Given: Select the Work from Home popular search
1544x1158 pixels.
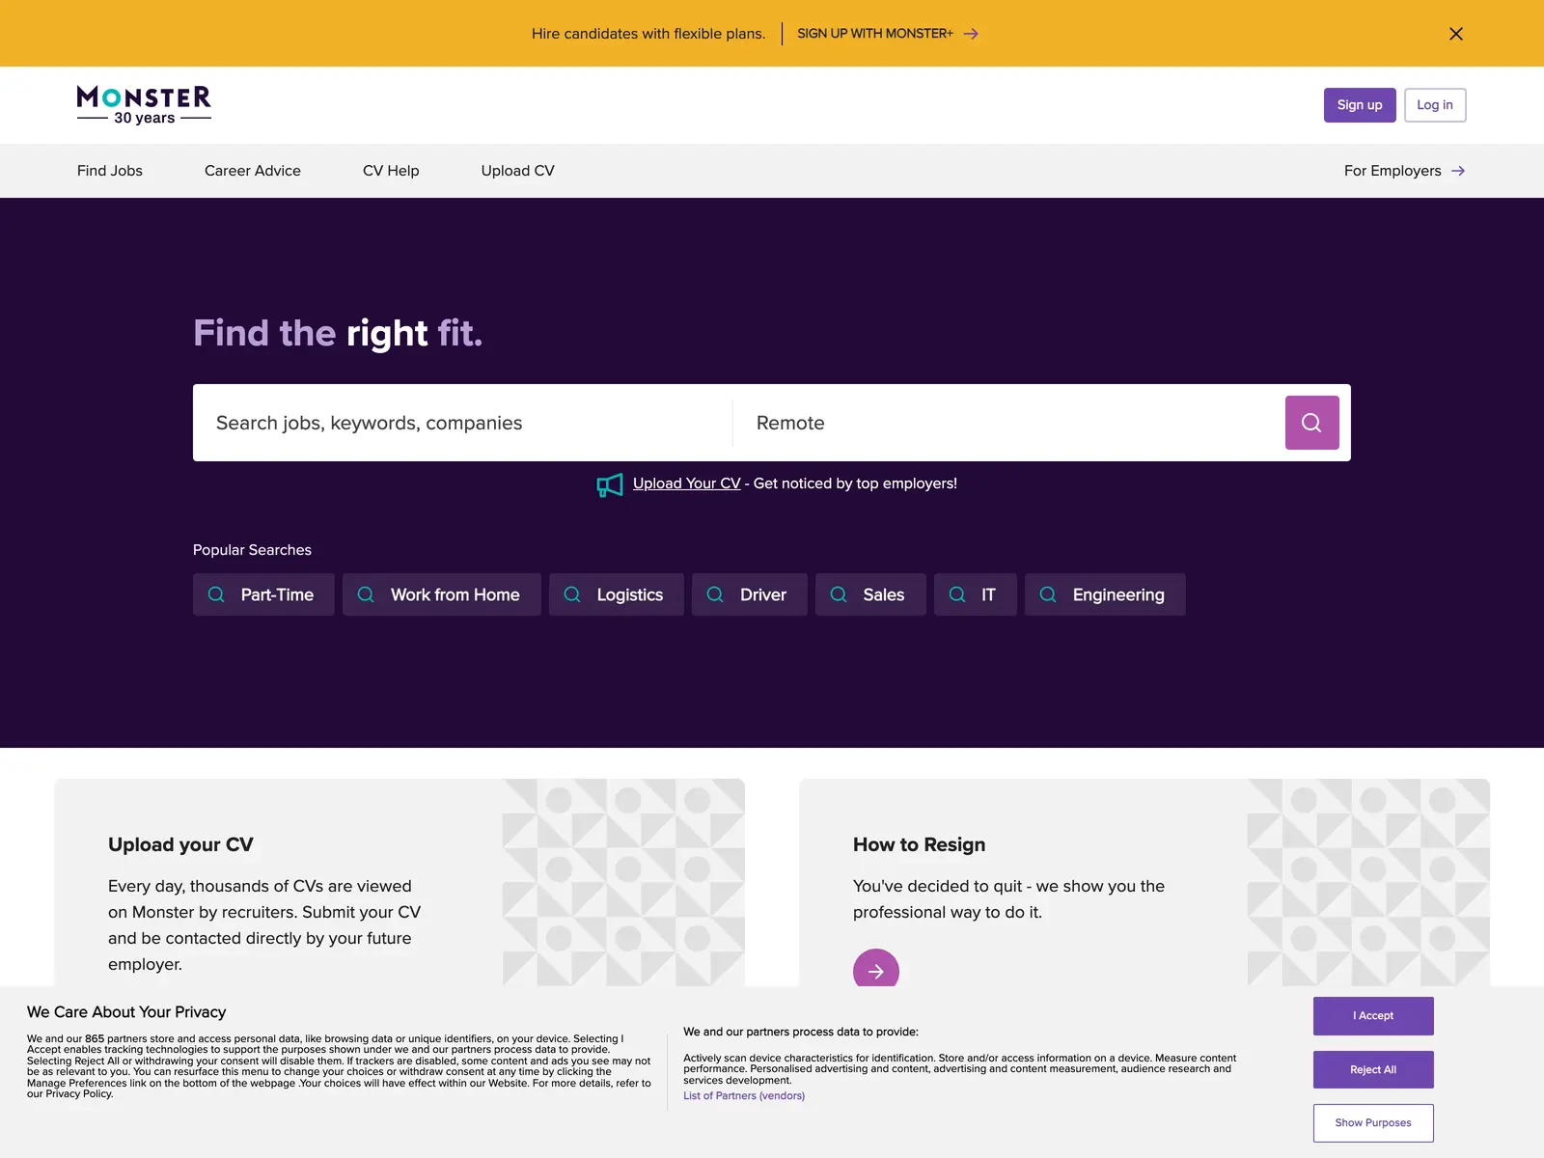Looking at the screenshot, I should pyautogui.click(x=442, y=594).
